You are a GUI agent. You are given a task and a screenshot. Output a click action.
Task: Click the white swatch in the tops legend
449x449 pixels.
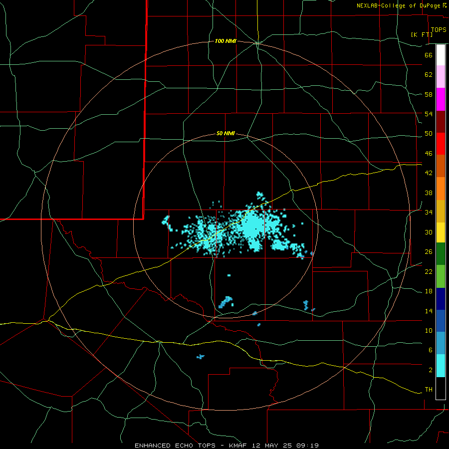pyautogui.click(x=441, y=55)
